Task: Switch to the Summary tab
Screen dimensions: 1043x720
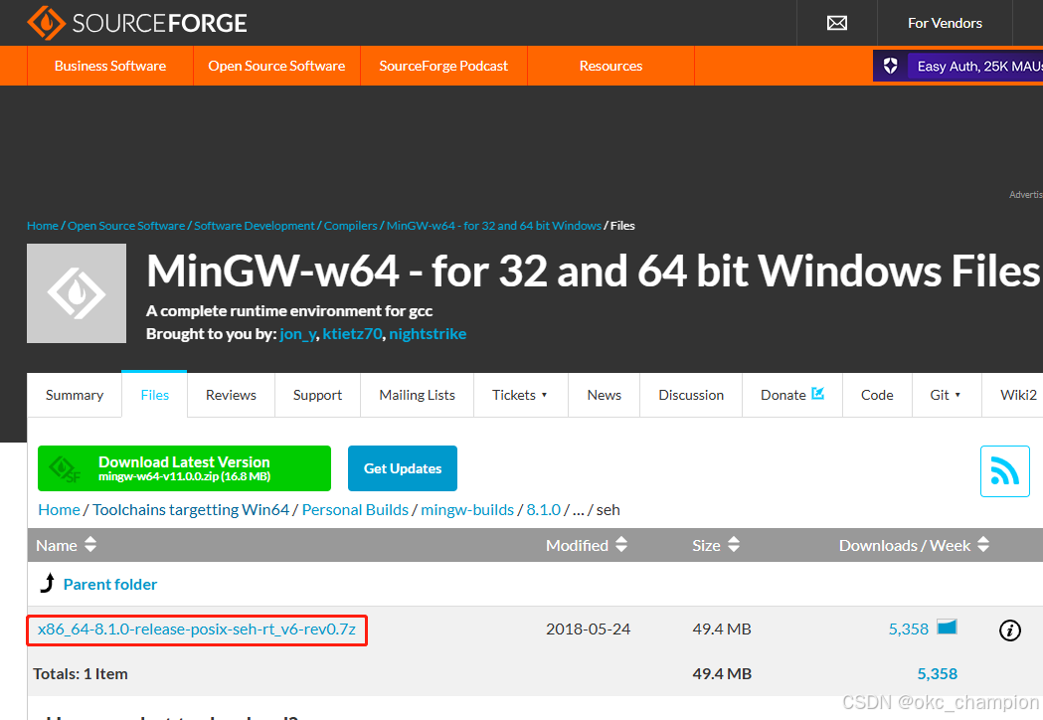Action: pyautogui.click(x=74, y=395)
